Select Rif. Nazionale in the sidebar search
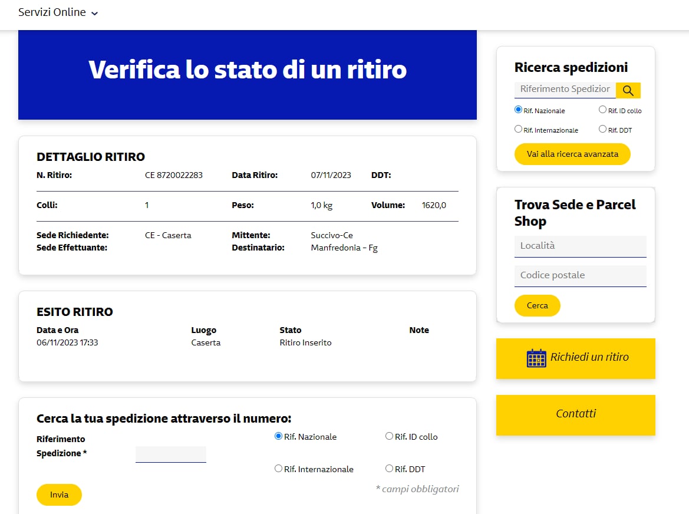Image resolution: width=689 pixels, height=514 pixels. (518, 110)
